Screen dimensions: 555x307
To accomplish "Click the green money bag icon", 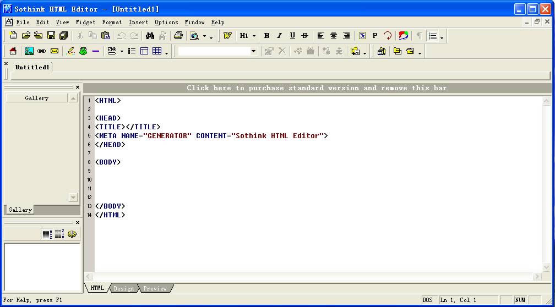I will point(83,51).
